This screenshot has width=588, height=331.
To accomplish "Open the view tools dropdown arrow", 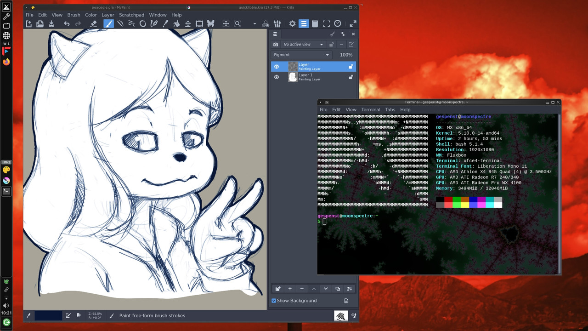I will [254, 24].
